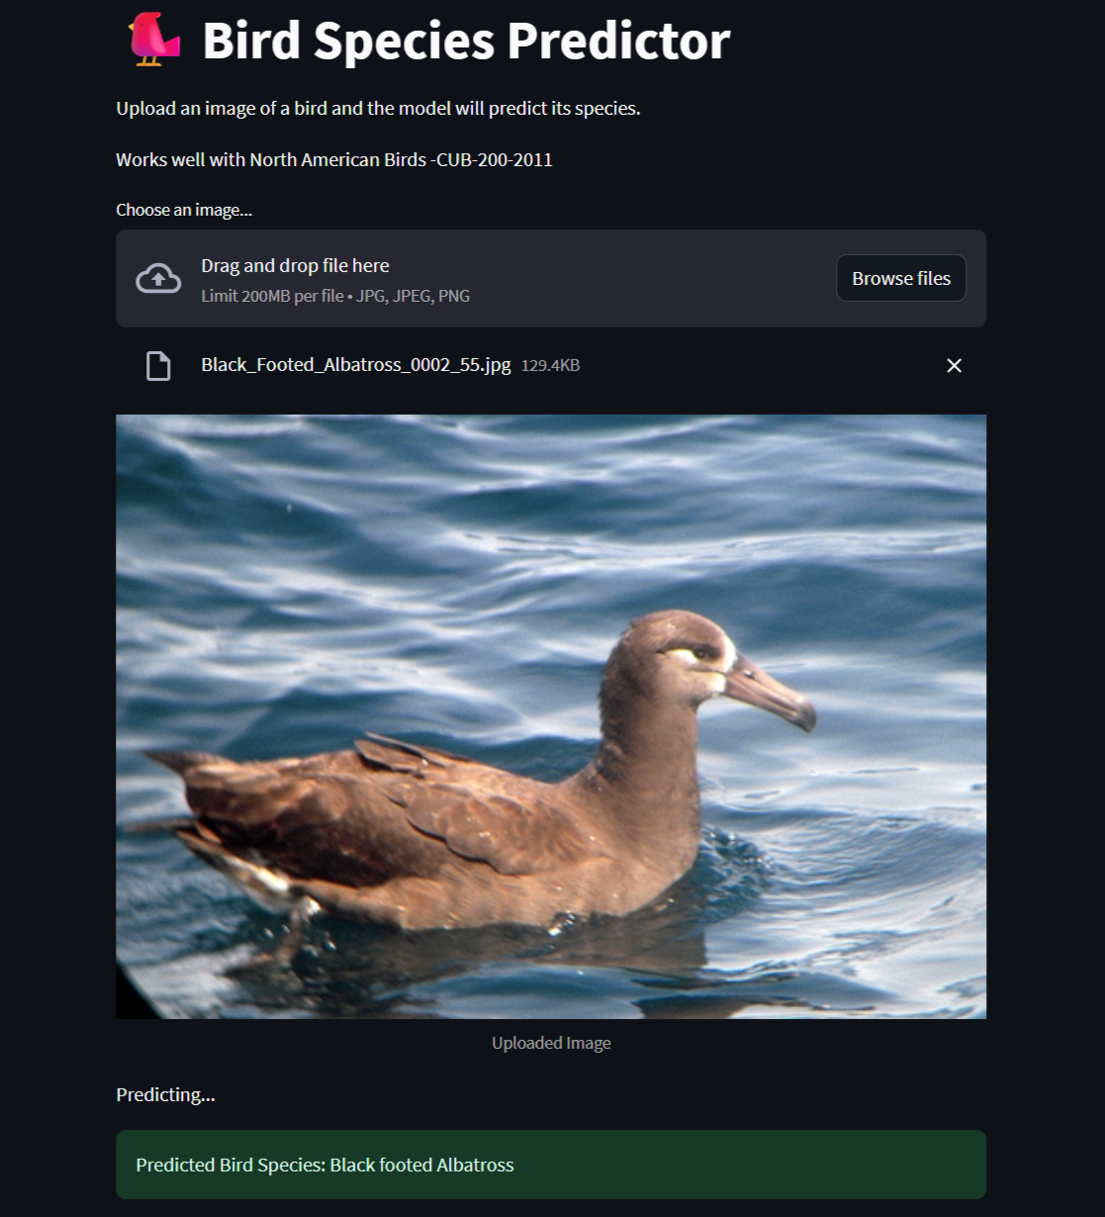Click the albatross's beak in the image
Image resolution: width=1105 pixels, height=1217 pixels.
(770, 695)
